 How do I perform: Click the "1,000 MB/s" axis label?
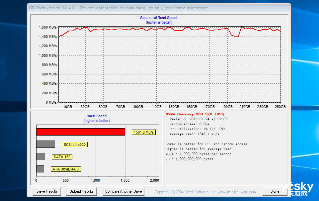(48, 55)
